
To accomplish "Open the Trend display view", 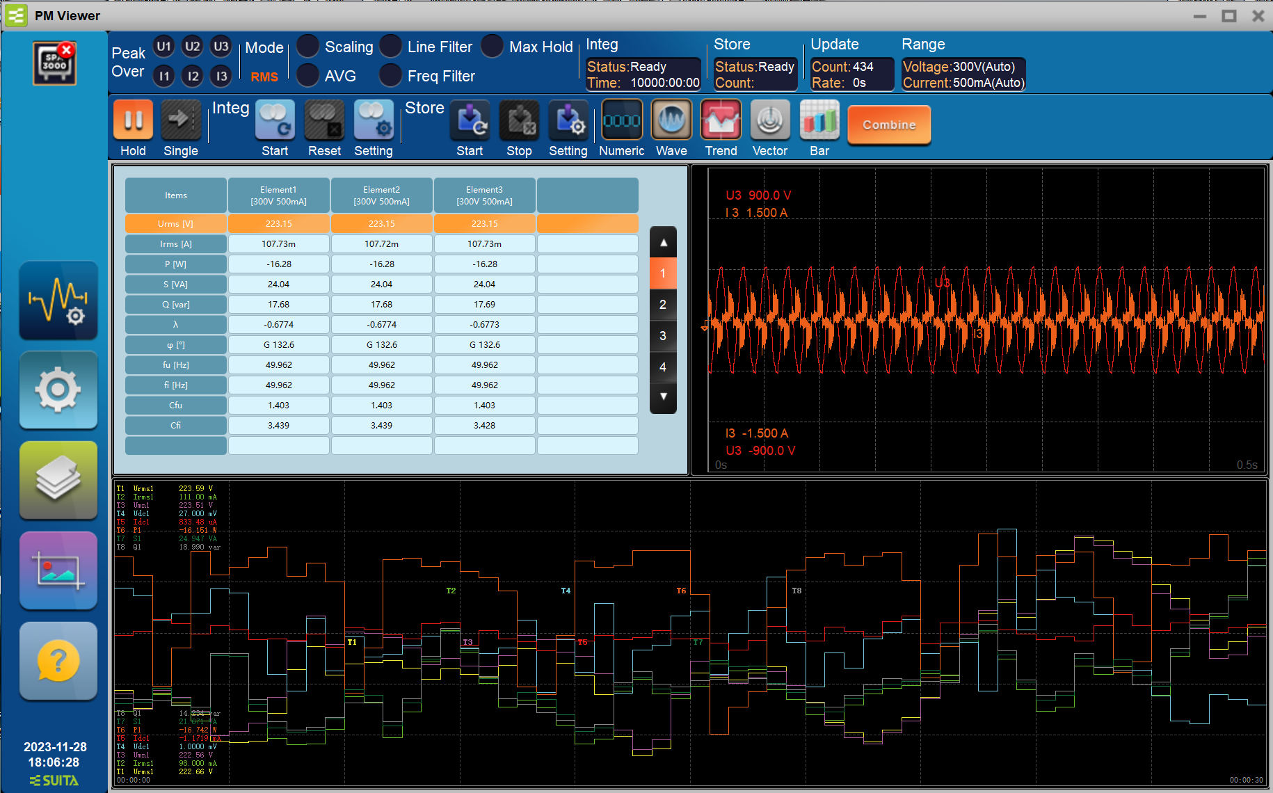I will click(721, 121).
